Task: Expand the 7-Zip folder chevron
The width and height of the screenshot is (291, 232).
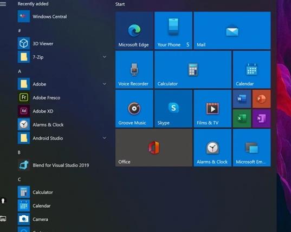Action: 105,57
